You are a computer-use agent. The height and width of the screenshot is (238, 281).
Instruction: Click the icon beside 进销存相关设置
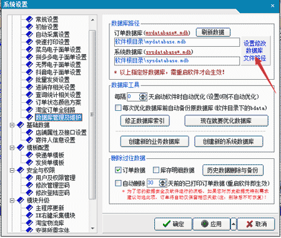click(29, 87)
